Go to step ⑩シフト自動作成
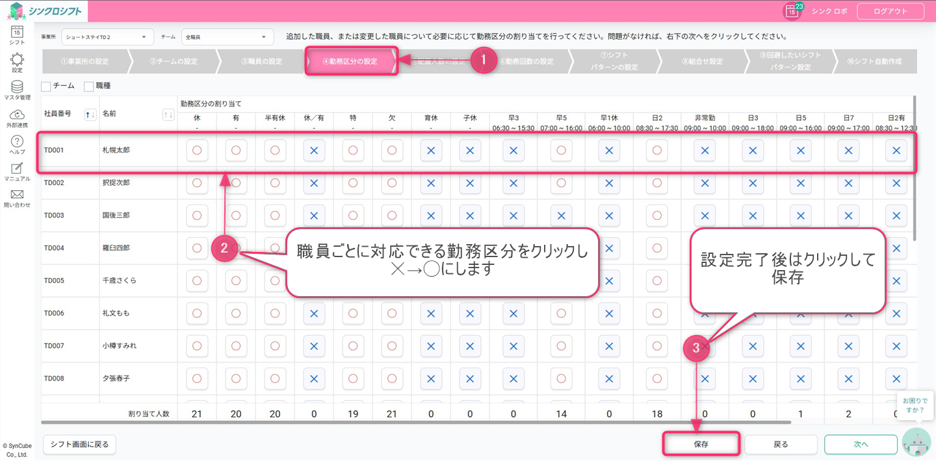The image size is (936, 461). 874,62
